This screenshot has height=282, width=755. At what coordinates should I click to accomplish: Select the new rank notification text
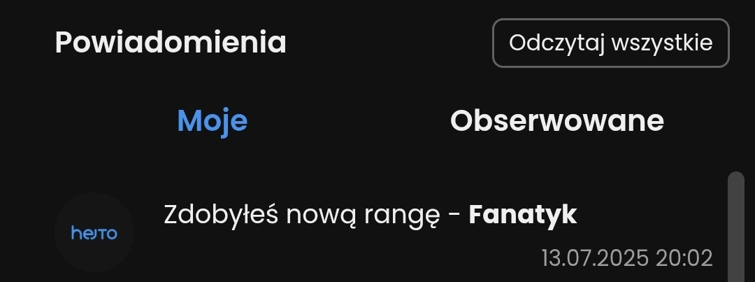[315, 215]
